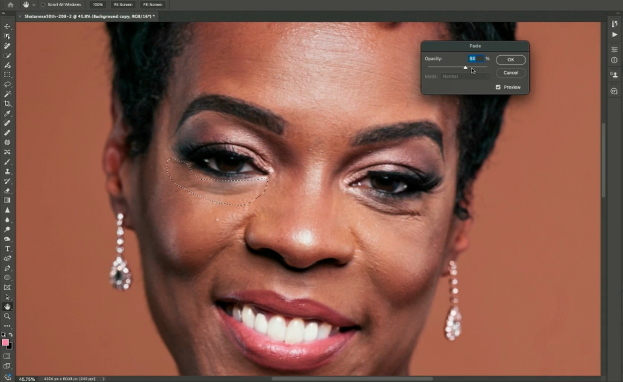Swap foreground and background colors
623x382 pixels.
[10, 335]
